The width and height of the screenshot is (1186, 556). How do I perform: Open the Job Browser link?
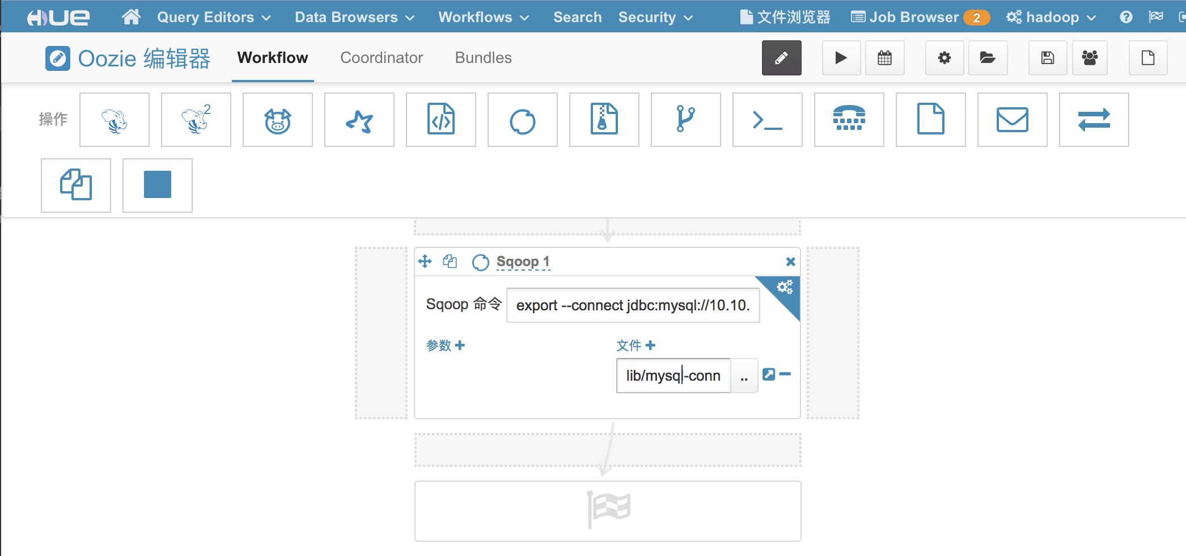[x=913, y=18]
